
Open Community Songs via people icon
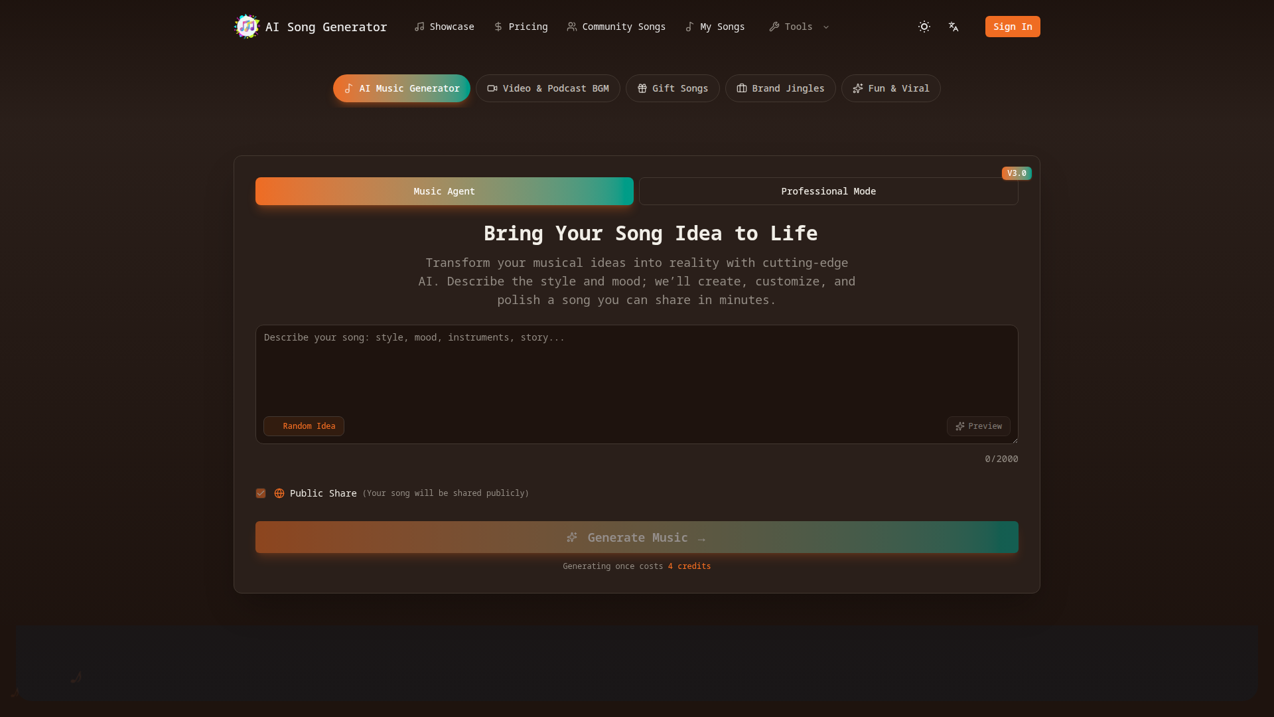tap(571, 27)
